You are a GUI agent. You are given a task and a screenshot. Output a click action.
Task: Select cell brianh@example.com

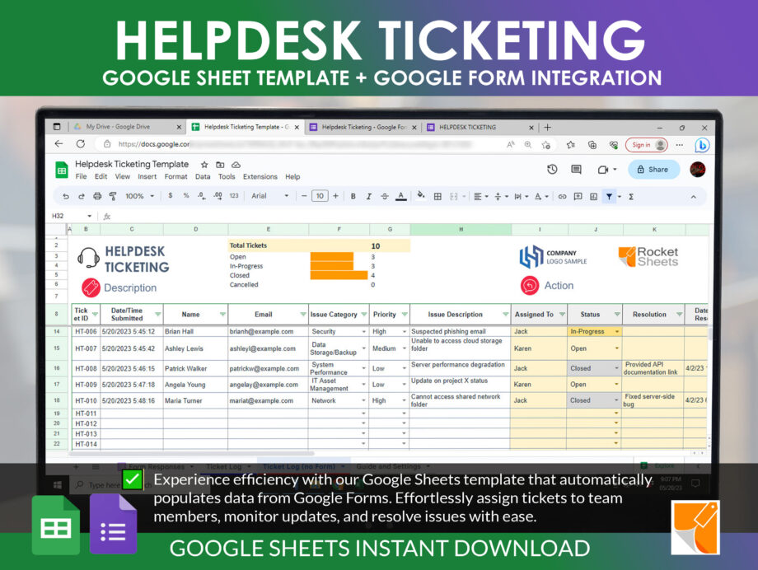(268, 331)
